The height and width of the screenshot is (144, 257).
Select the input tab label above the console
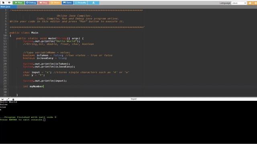point(134,99)
